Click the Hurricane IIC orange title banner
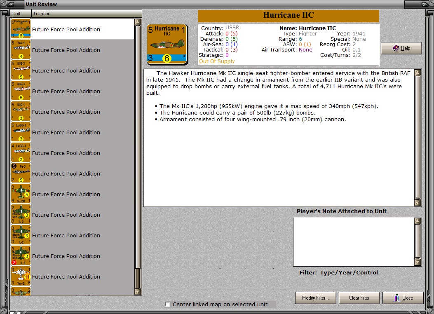434x314 pixels. coord(288,16)
